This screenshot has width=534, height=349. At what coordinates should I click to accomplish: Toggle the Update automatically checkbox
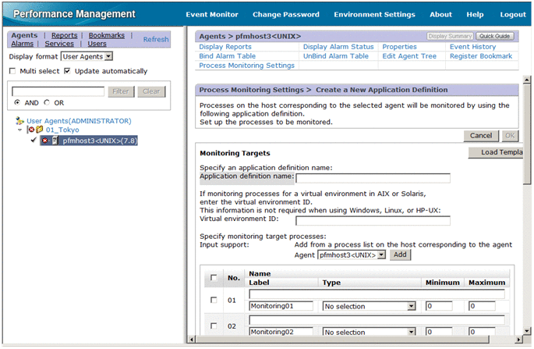(x=68, y=71)
